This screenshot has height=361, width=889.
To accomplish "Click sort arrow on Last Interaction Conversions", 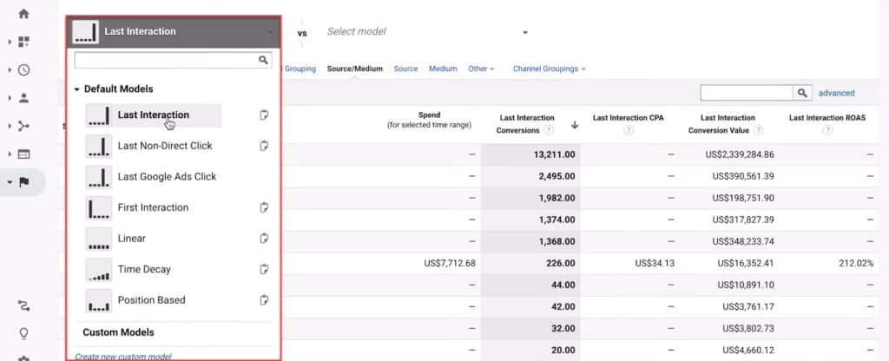I will (x=574, y=125).
